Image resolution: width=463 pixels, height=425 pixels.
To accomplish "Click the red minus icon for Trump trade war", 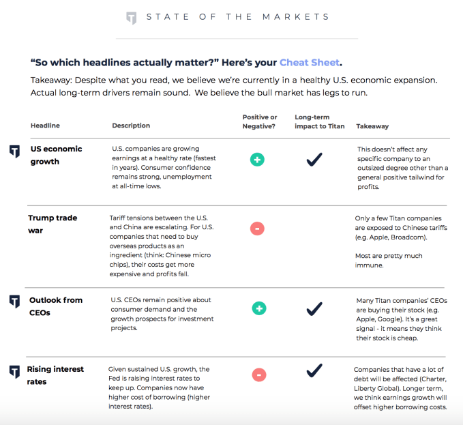I will coord(257,229).
